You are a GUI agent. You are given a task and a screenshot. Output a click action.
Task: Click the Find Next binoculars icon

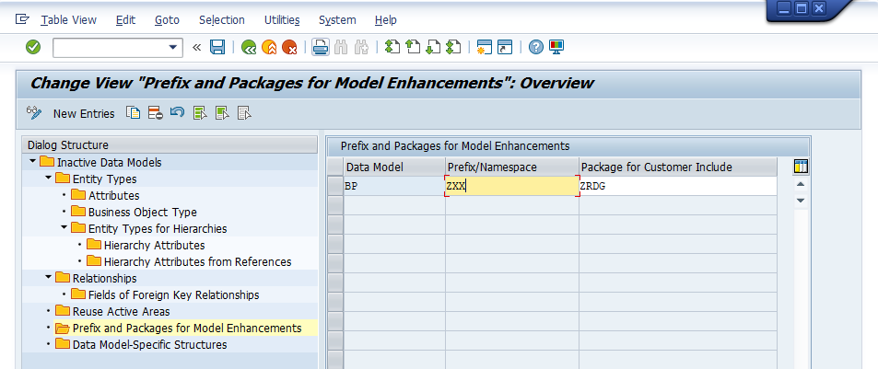click(361, 48)
